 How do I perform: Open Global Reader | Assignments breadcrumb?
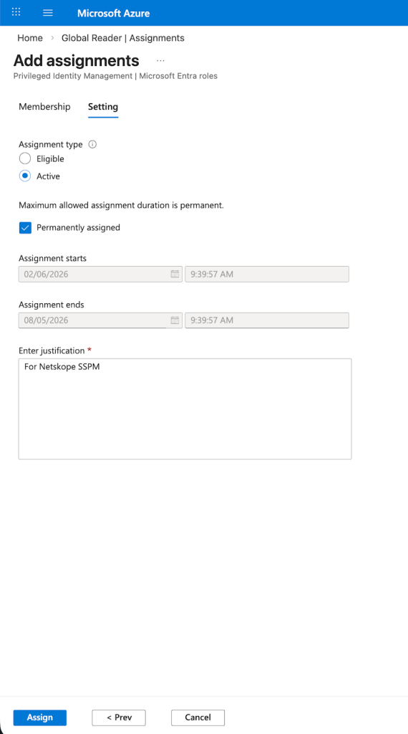123,38
